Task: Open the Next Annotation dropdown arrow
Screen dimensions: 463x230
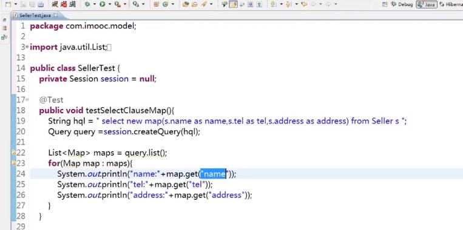Action: (281, 4)
